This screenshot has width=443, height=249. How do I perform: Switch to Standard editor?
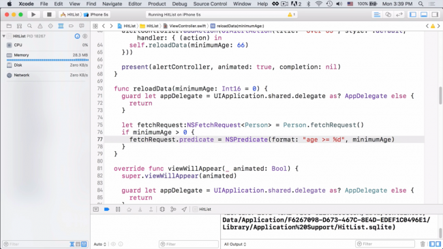coord(377,14)
